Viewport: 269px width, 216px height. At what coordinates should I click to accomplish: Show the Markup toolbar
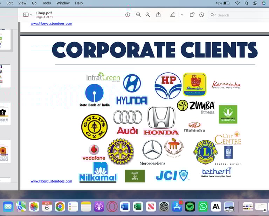(x=202, y=15)
